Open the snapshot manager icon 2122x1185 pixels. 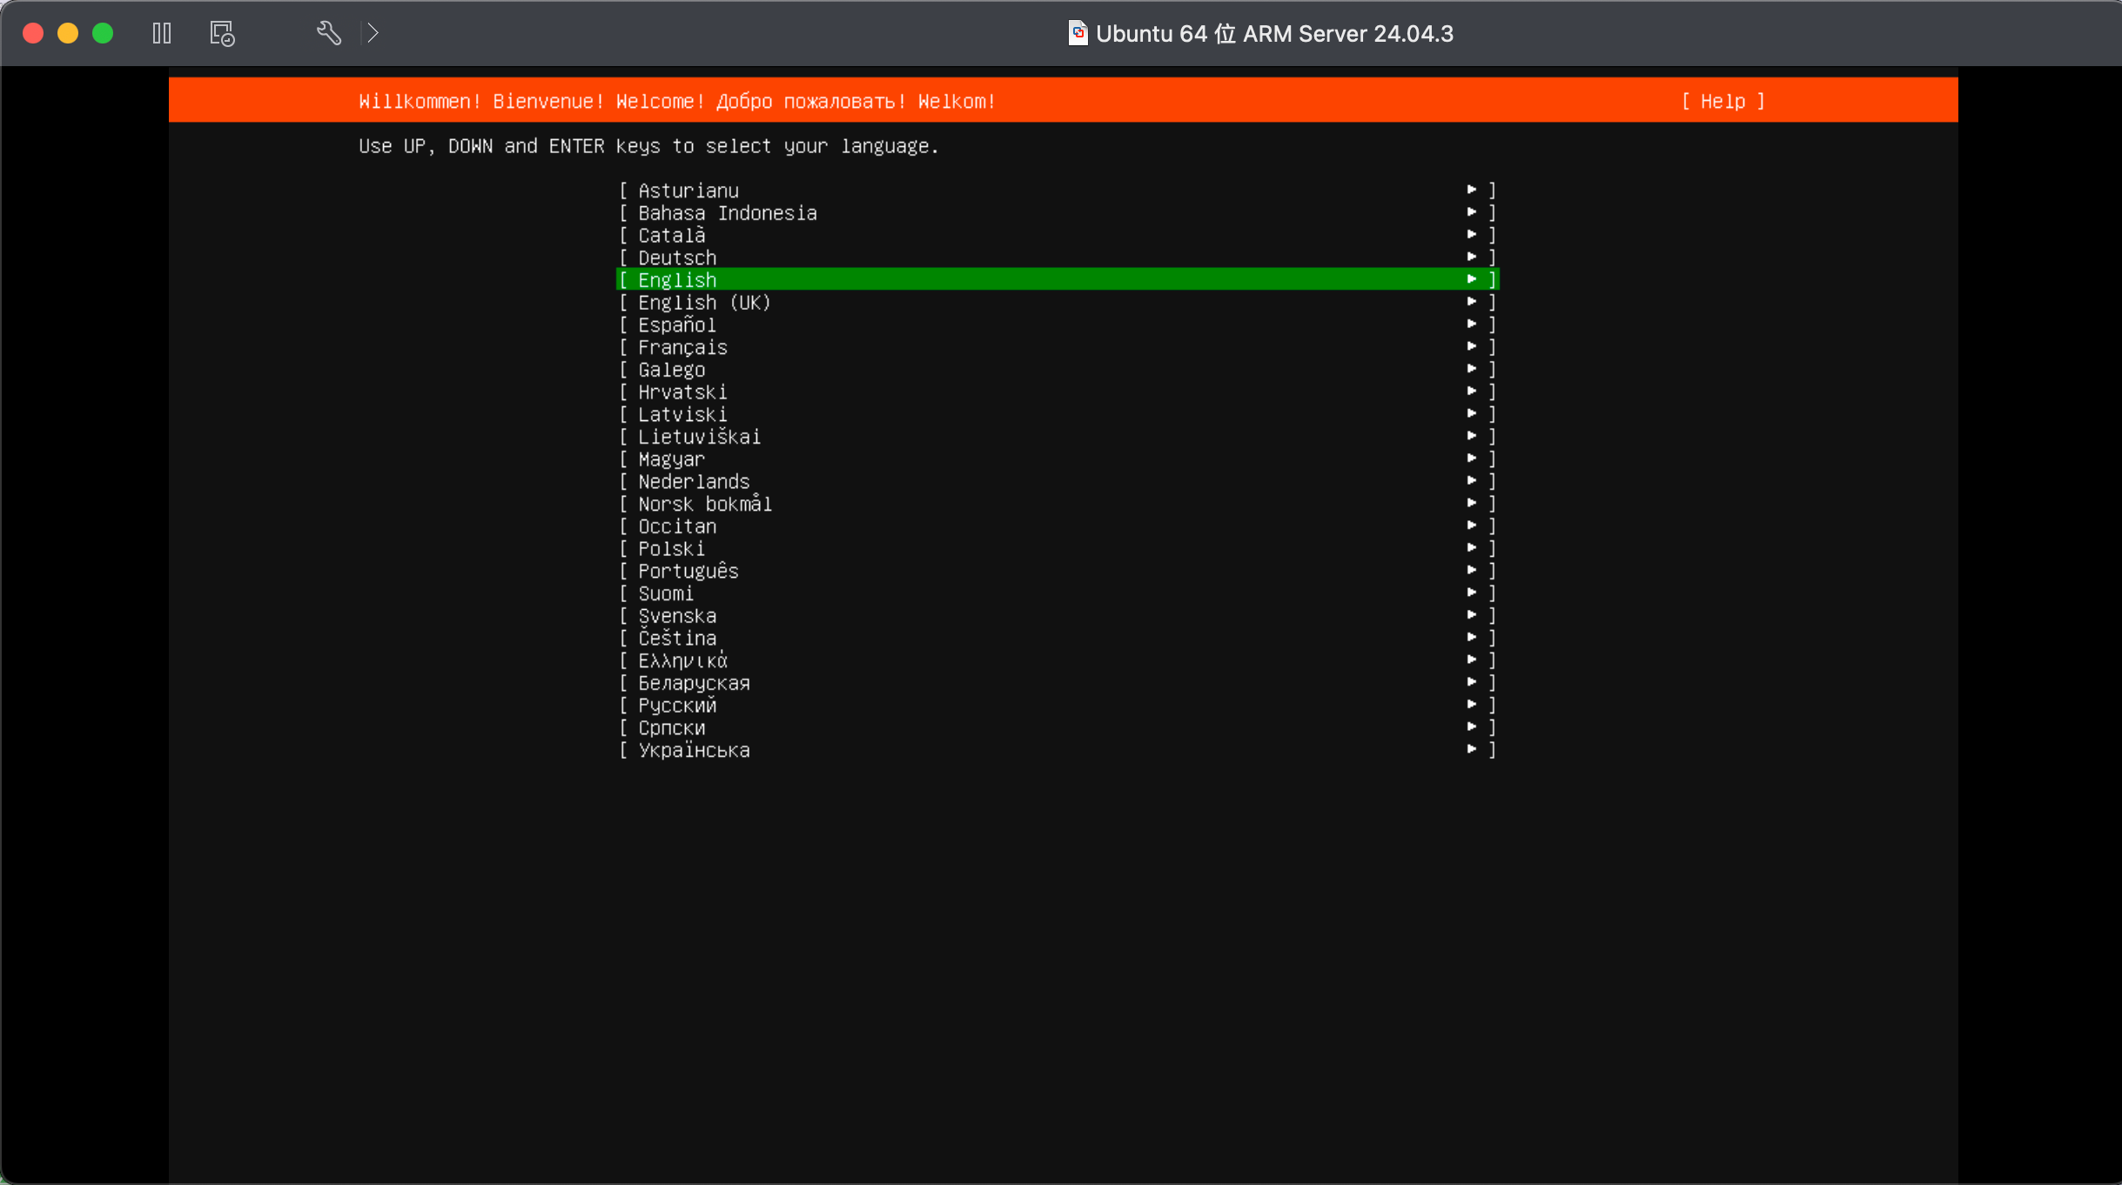pos(222,34)
